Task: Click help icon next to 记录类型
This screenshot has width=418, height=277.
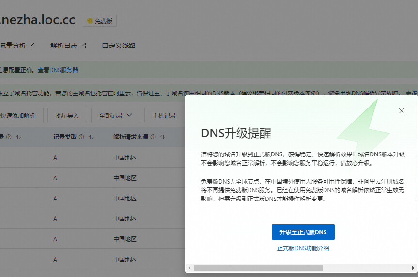Action: [81, 137]
